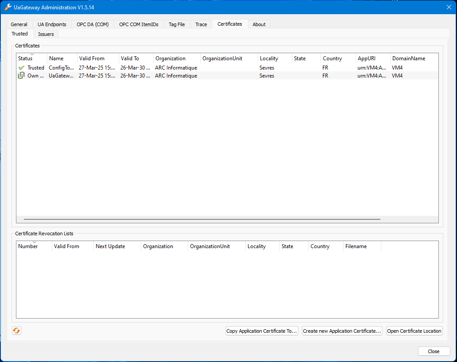457x362 pixels.
Task: Open the OPC DA (COM) tab
Action: pyautogui.click(x=93, y=24)
